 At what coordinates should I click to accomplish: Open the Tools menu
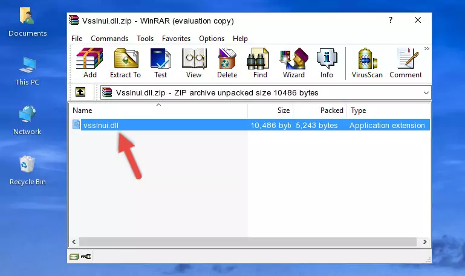tap(145, 39)
